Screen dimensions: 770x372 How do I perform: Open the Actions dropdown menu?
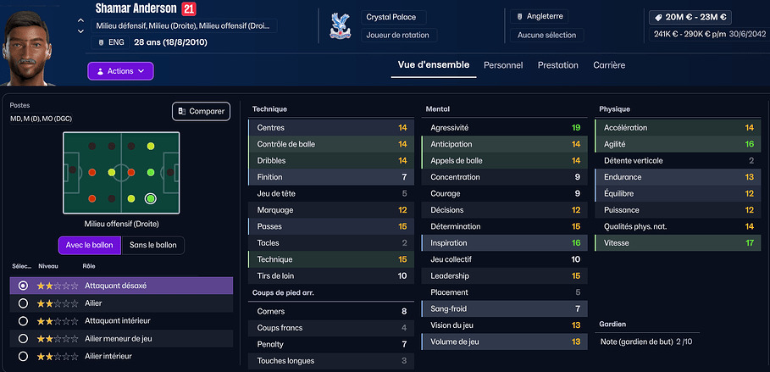point(120,71)
